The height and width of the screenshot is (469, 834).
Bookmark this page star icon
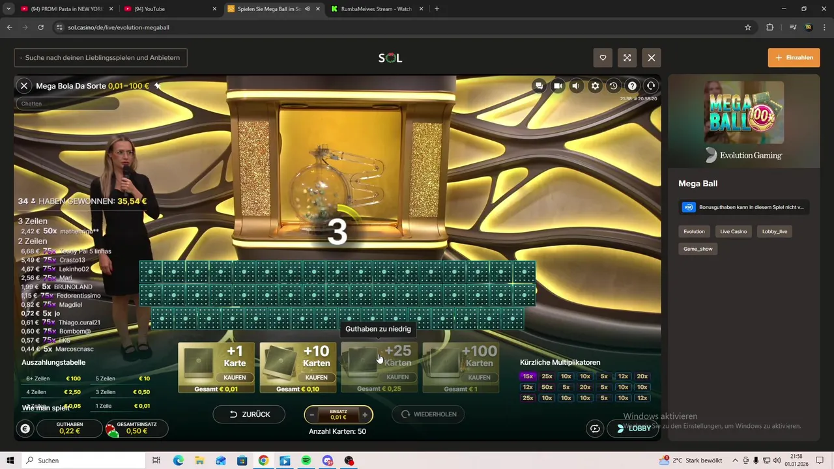(x=748, y=27)
